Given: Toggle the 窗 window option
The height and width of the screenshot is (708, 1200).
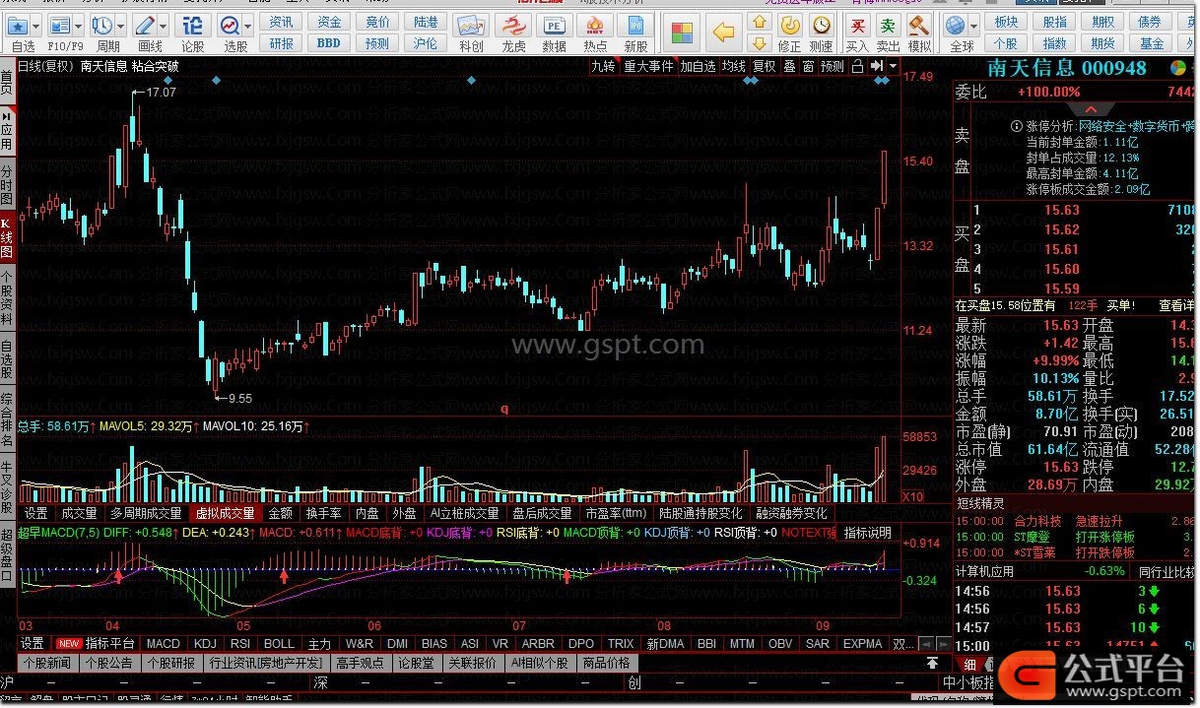Looking at the screenshot, I should pyautogui.click(x=808, y=66).
